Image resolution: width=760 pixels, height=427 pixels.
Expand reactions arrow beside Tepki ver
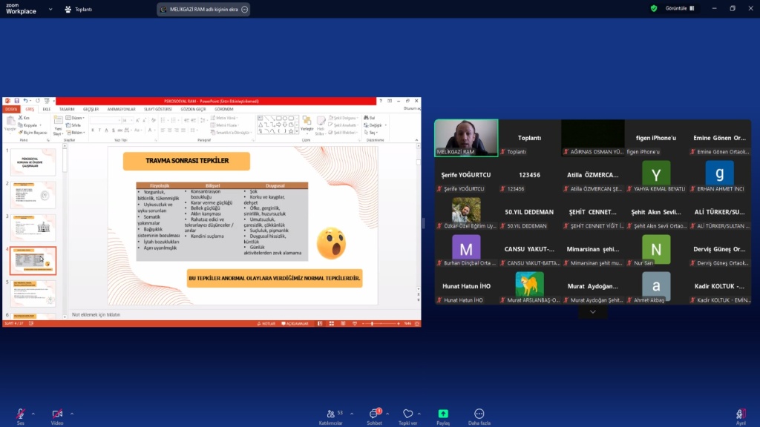click(420, 414)
